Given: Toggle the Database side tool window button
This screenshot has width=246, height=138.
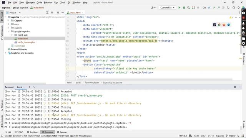Looking at the screenshot, I should point(244,59).
